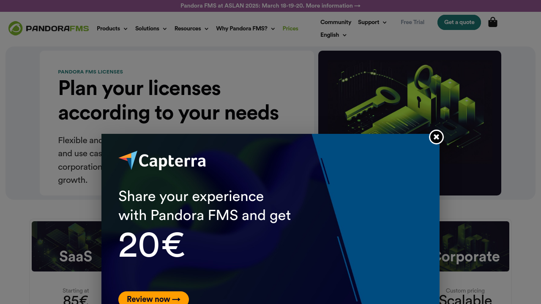Open ASLAN 2025 More information banner link

click(333, 6)
